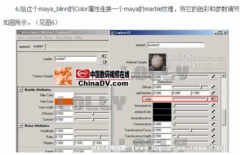Open the Focus menu
The height and width of the screenshot is (155, 240).
click(48, 37)
